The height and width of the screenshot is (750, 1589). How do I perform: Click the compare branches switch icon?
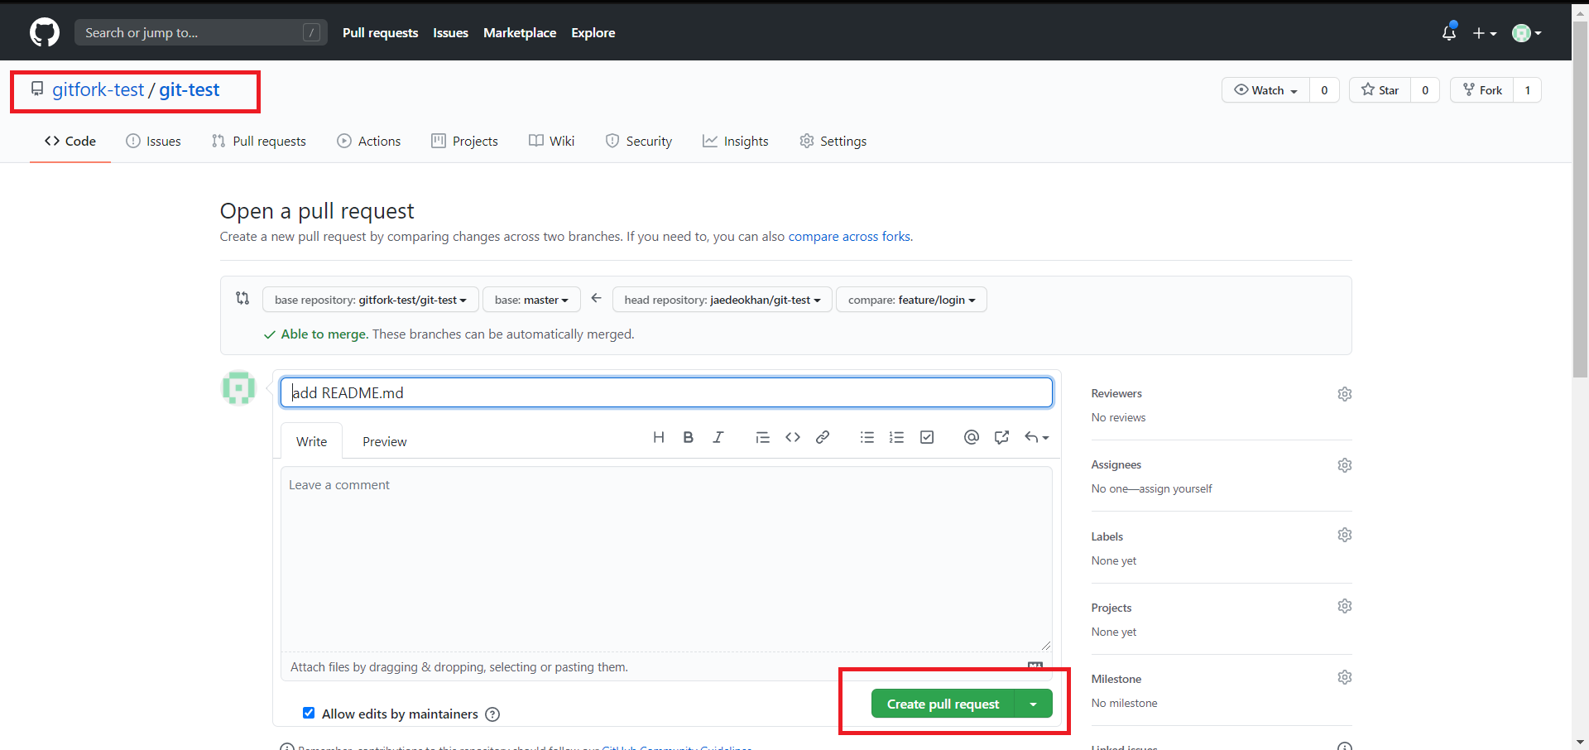242,298
